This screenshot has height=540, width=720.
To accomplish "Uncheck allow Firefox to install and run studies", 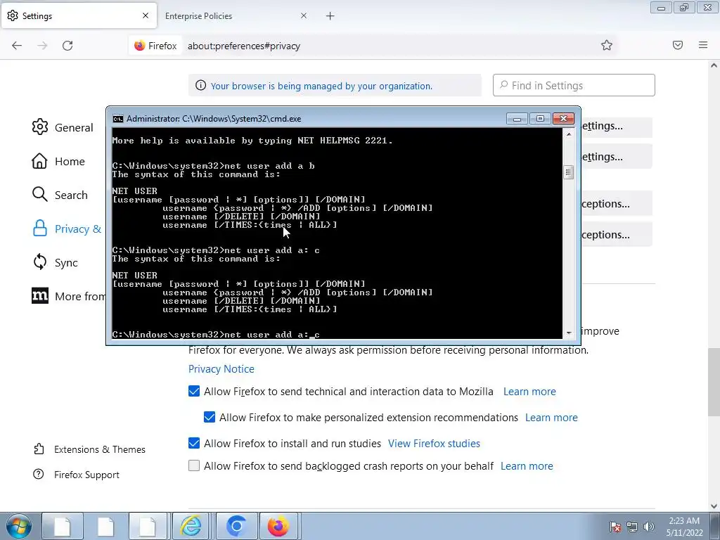I will 194,443.
